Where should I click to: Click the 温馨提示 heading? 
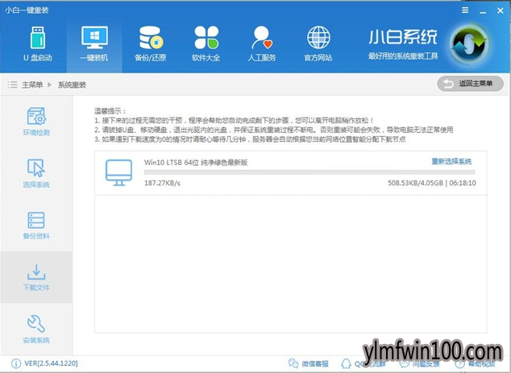(110, 111)
